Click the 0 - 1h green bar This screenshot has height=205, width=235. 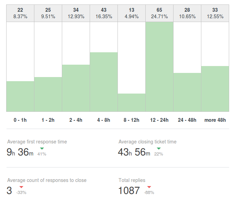pos(20,96)
